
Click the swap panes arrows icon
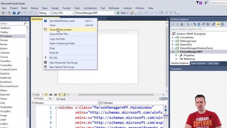click(x=50, y=99)
